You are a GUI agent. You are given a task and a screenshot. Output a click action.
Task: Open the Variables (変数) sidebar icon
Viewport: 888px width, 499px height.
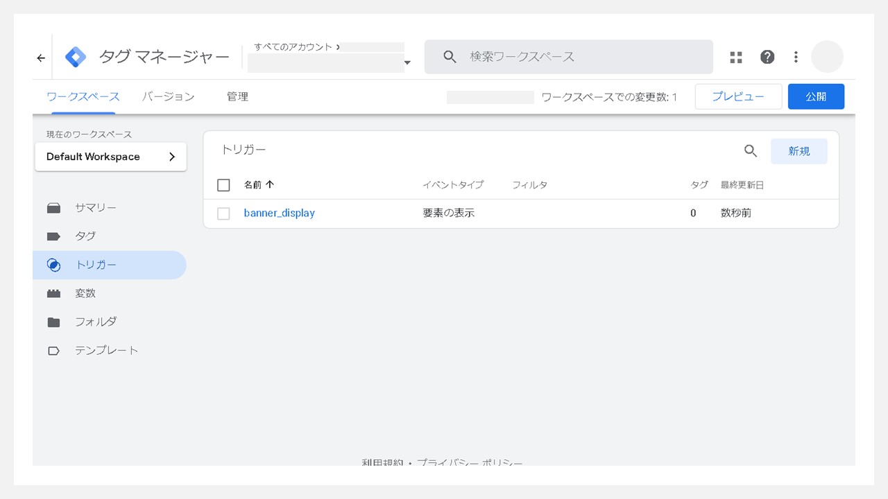point(53,292)
